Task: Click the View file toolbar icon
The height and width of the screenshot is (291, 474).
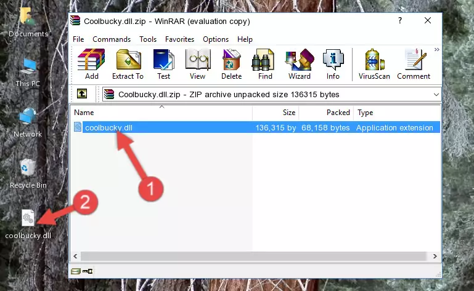Action: (x=198, y=64)
